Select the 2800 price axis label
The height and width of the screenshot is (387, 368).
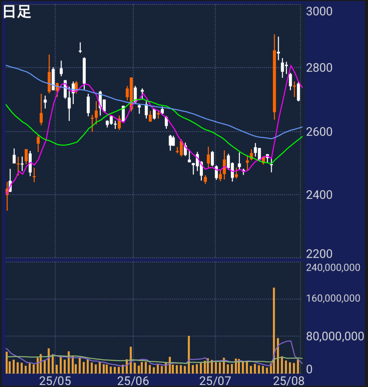click(319, 68)
